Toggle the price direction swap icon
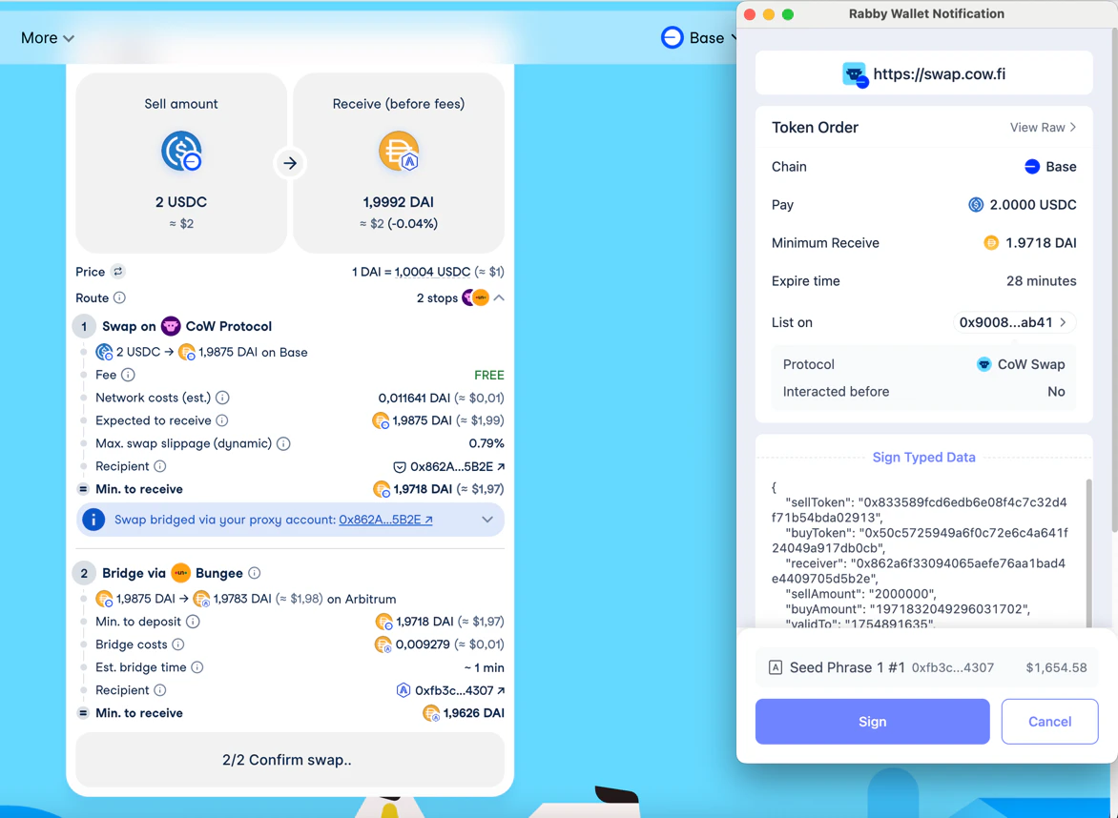Screen dimensions: 1118x818 [118, 272]
